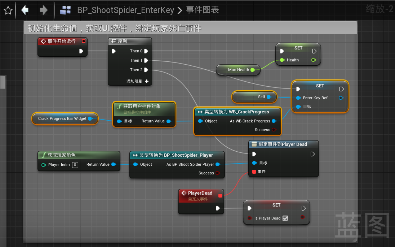Click the blueprint icon in the breadcrumb bar
The width and height of the screenshot is (395, 247).
pyautogui.click(x=65, y=10)
